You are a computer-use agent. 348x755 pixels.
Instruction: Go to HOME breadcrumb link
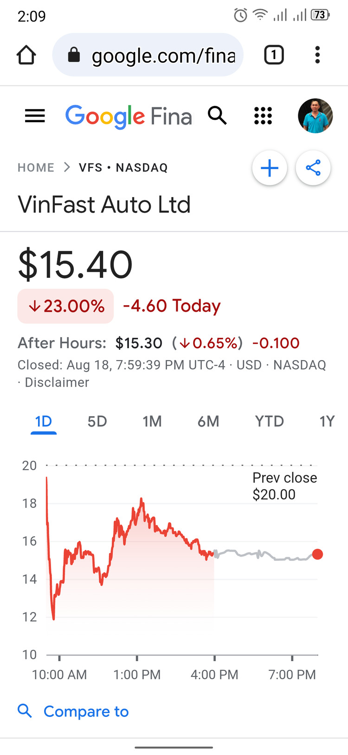(36, 167)
